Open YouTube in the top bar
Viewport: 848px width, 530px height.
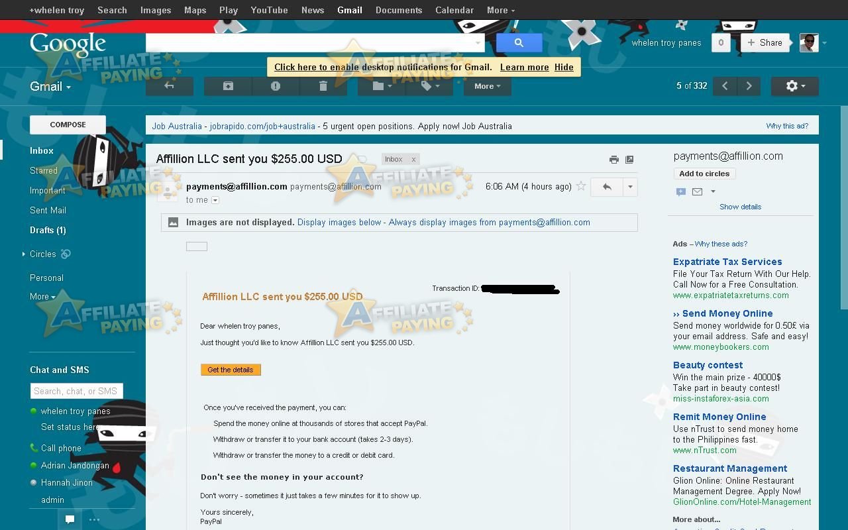point(270,10)
